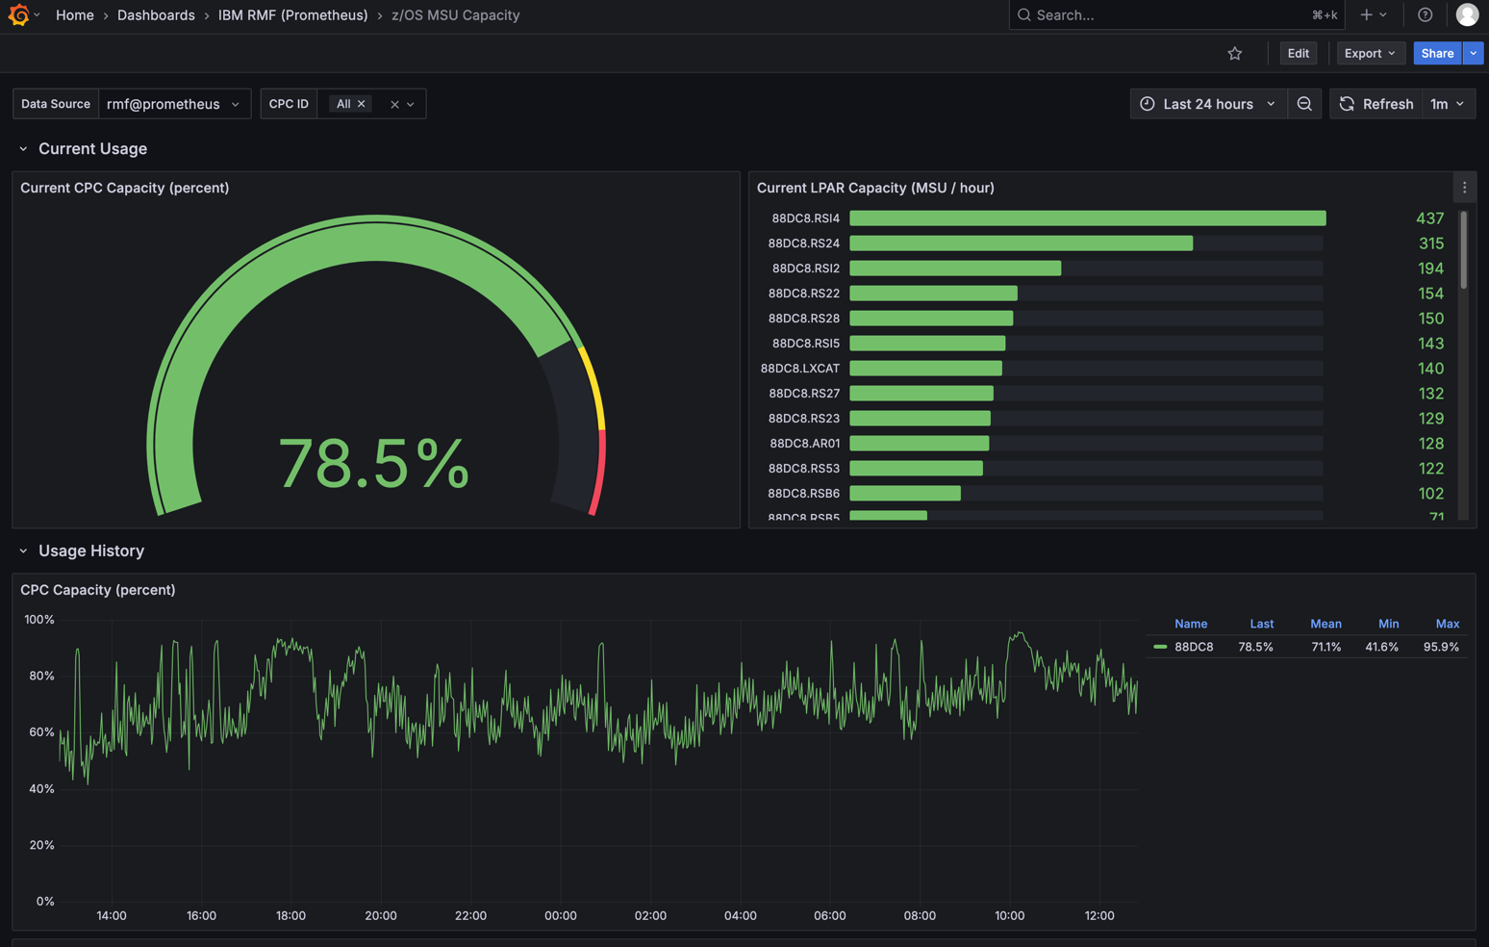Sort legend by Last column

(1261, 624)
